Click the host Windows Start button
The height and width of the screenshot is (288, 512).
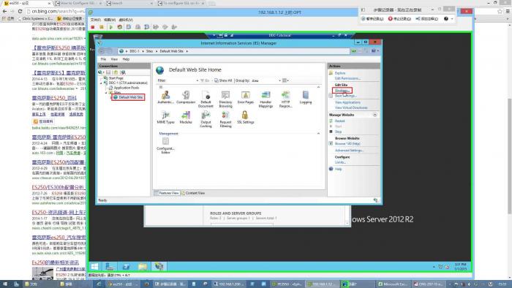[5, 284]
